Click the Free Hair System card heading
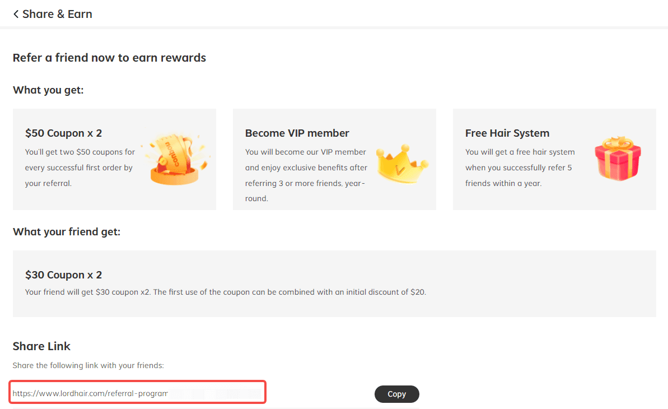The width and height of the screenshot is (668, 409). tap(507, 133)
